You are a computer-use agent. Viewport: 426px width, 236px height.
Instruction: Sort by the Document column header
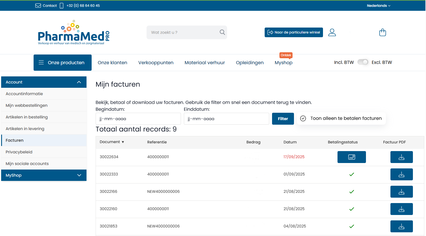click(x=112, y=142)
